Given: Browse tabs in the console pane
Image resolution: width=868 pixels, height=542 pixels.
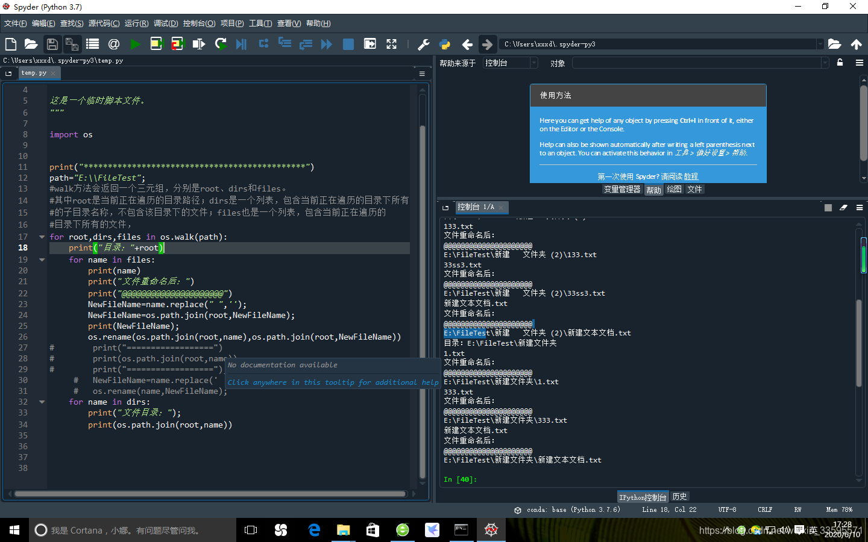Looking at the screenshot, I should click(x=445, y=207).
